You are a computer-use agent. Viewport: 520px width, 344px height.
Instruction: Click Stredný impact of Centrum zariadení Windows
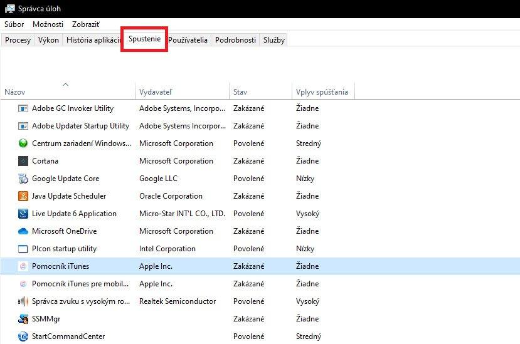(309, 143)
